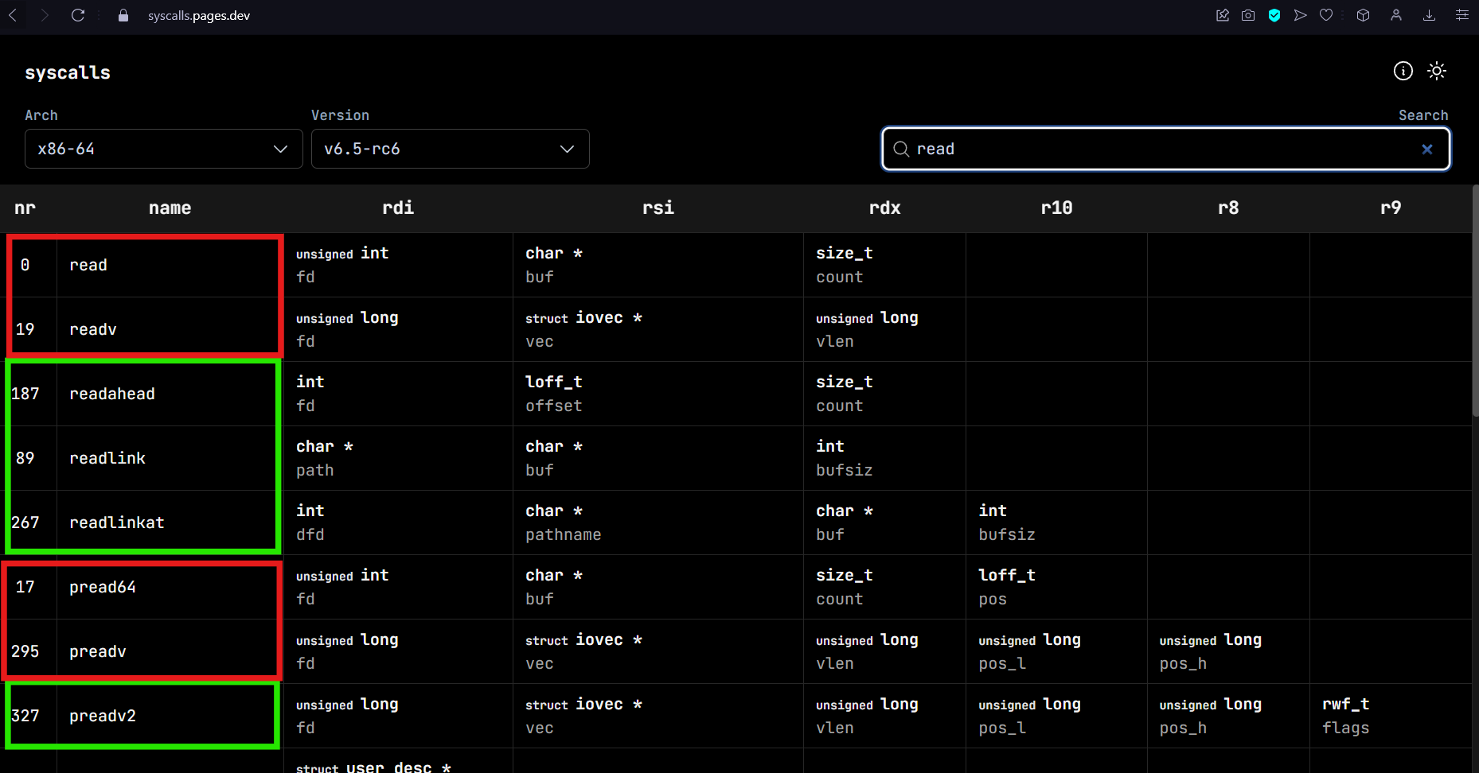The image size is (1479, 773).
Task: Open the cube extensions icon
Action: click(1363, 15)
